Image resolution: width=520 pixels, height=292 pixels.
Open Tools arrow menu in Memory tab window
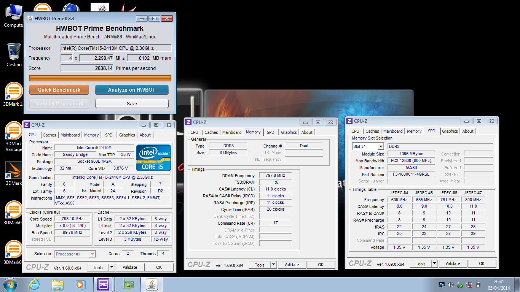(x=273, y=265)
